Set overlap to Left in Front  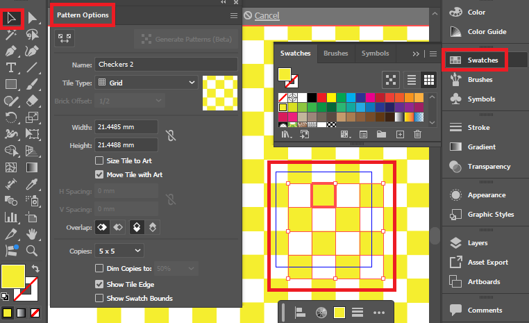point(102,227)
